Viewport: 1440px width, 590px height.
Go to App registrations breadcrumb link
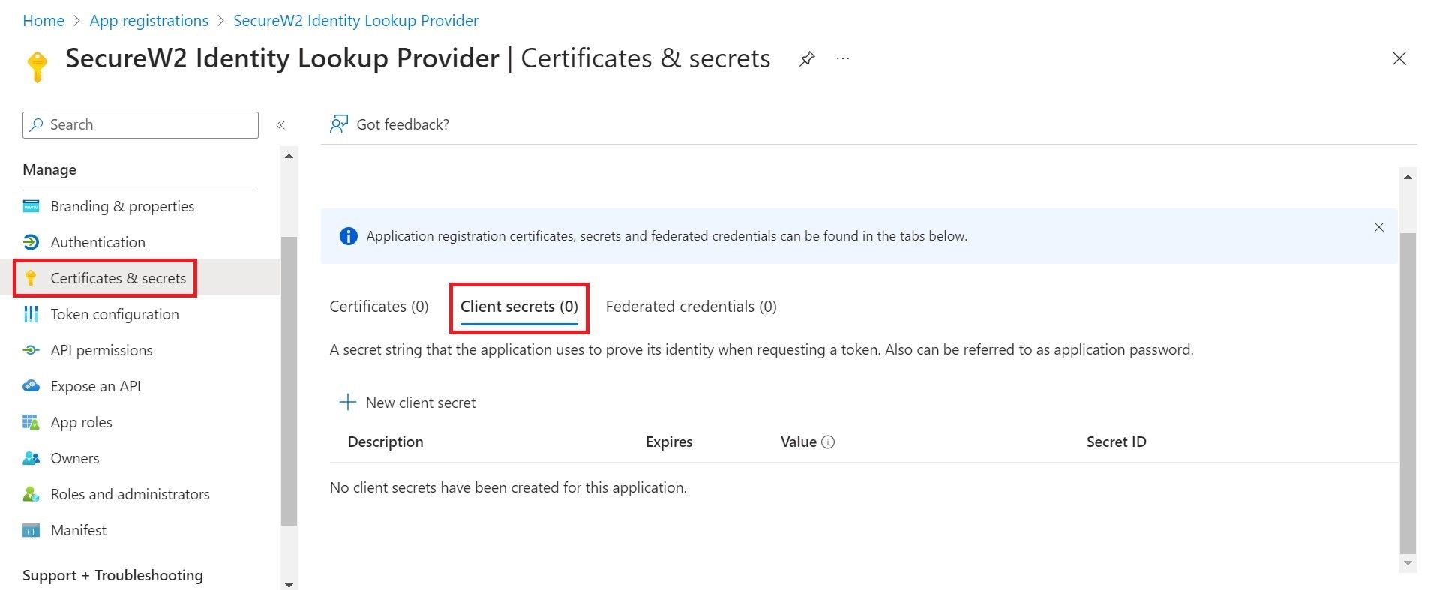pos(148,21)
